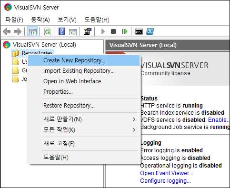Restart the server with the restart icon
The image size is (230, 188).
pyautogui.click(x=124, y=31)
